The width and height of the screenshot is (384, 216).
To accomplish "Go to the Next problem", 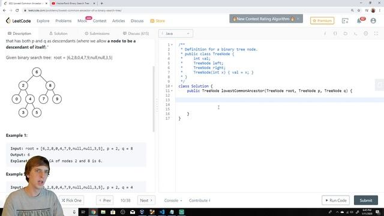I will tap(146, 200).
